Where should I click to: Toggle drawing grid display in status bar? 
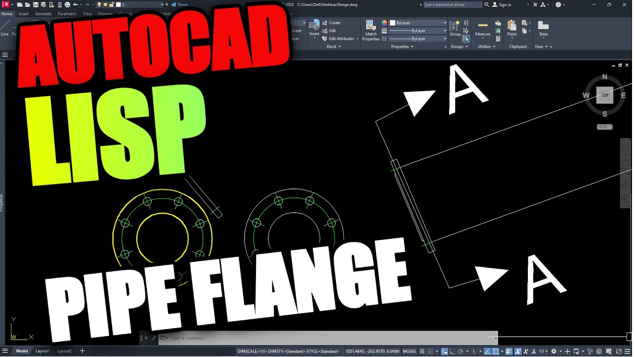(422, 351)
